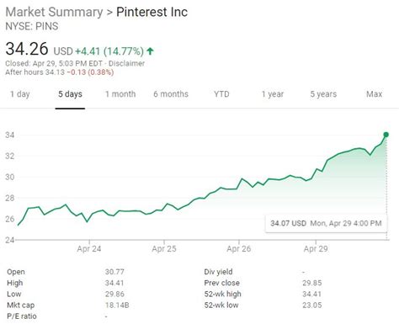Click the Apr 26 axis marker
Screen dimensions: 399x324
(x=239, y=248)
